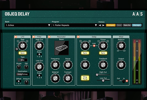Click the Low Cut Poles switch
Screen dimensions: 147x100
click(x=39, y=75)
